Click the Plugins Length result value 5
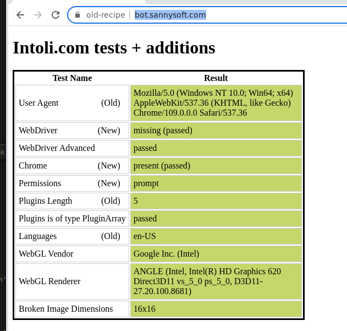Viewport: 347px width, 331px height. click(x=216, y=201)
